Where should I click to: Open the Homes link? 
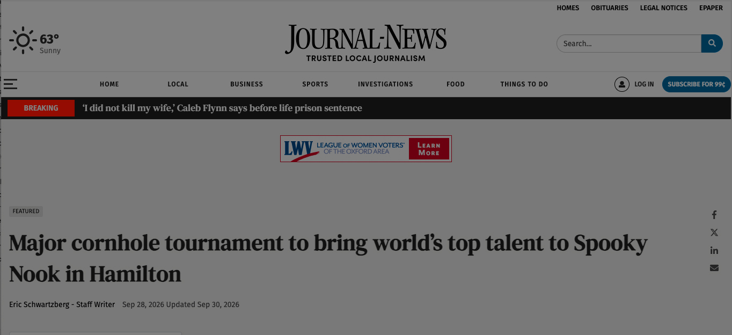point(568,8)
